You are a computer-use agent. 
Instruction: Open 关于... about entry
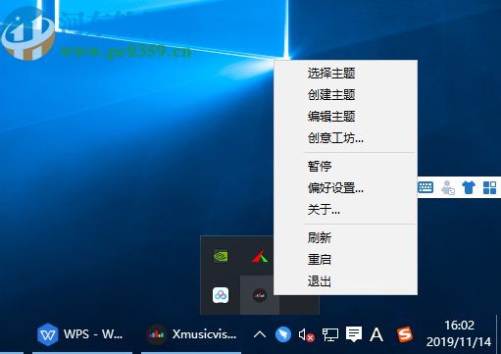coord(345,210)
